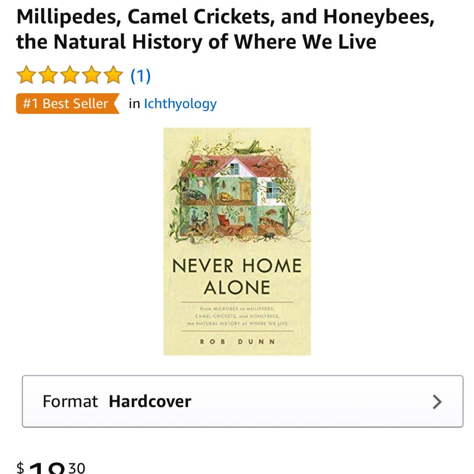The image size is (474, 474).
Task: Open the Format Hardcover selection box
Action: pos(242,401)
